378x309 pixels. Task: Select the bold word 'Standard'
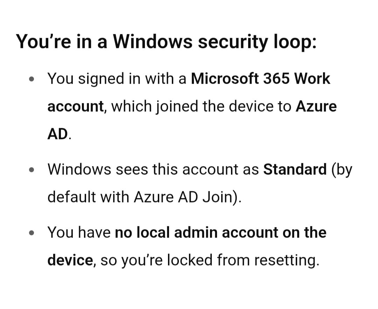[x=295, y=169]
